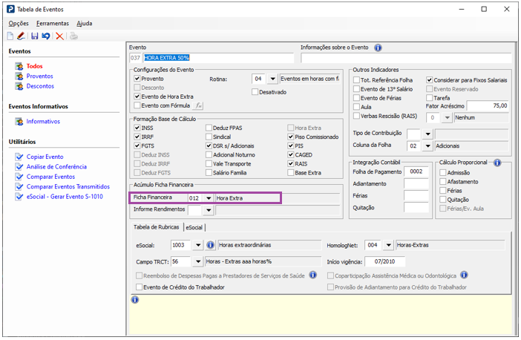Click the Edit pencil toolbar icon
Screen dimensions: 521x340
pos(21,36)
